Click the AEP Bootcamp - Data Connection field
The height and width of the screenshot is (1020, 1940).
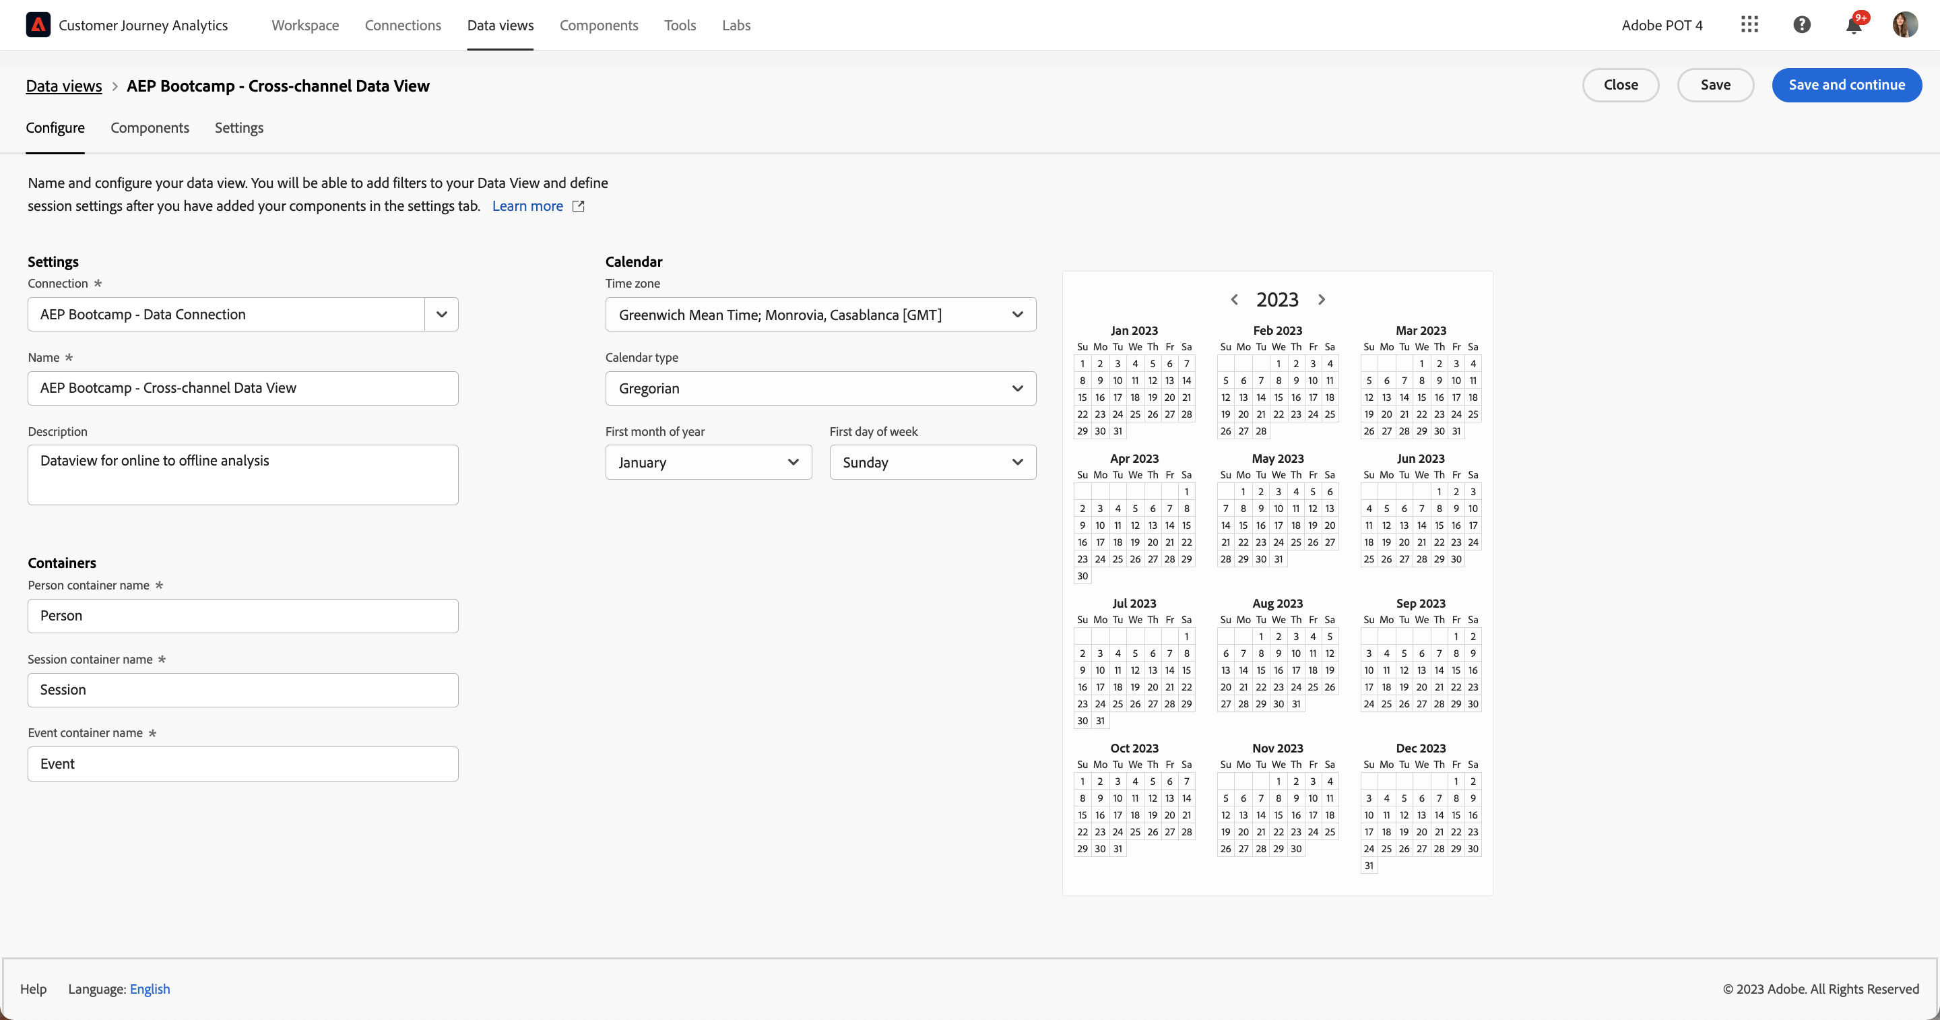pos(226,314)
